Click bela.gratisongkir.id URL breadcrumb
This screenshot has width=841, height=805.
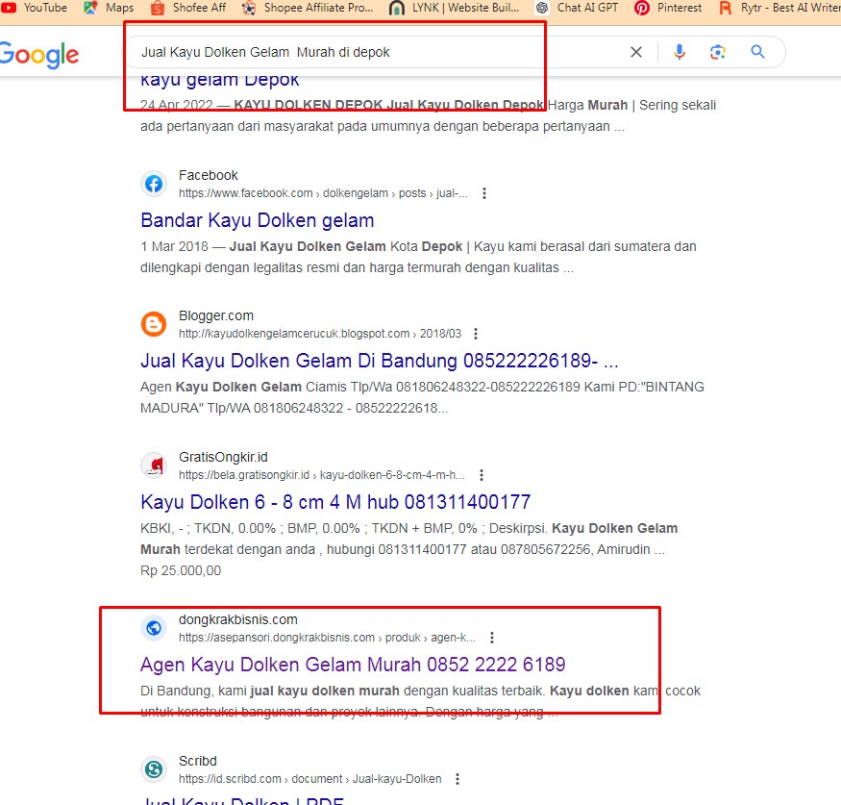point(322,475)
